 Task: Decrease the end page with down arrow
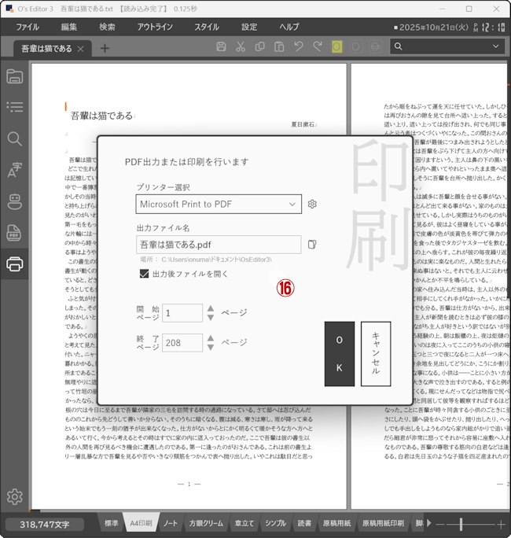click(210, 348)
